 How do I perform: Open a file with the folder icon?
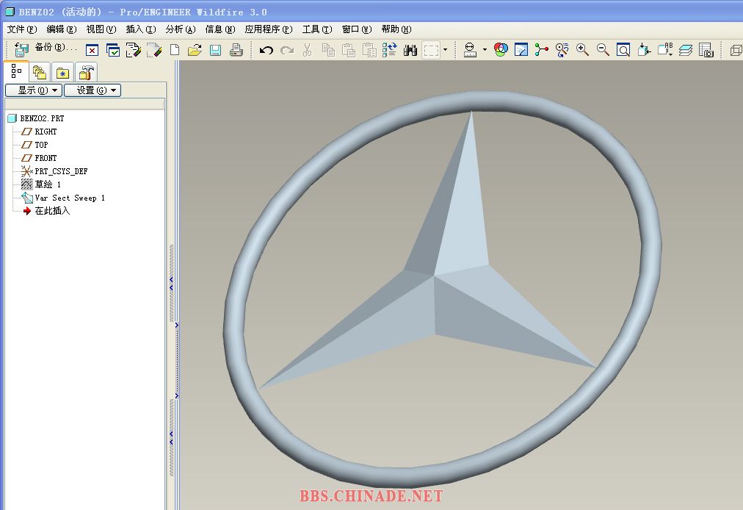pos(195,50)
